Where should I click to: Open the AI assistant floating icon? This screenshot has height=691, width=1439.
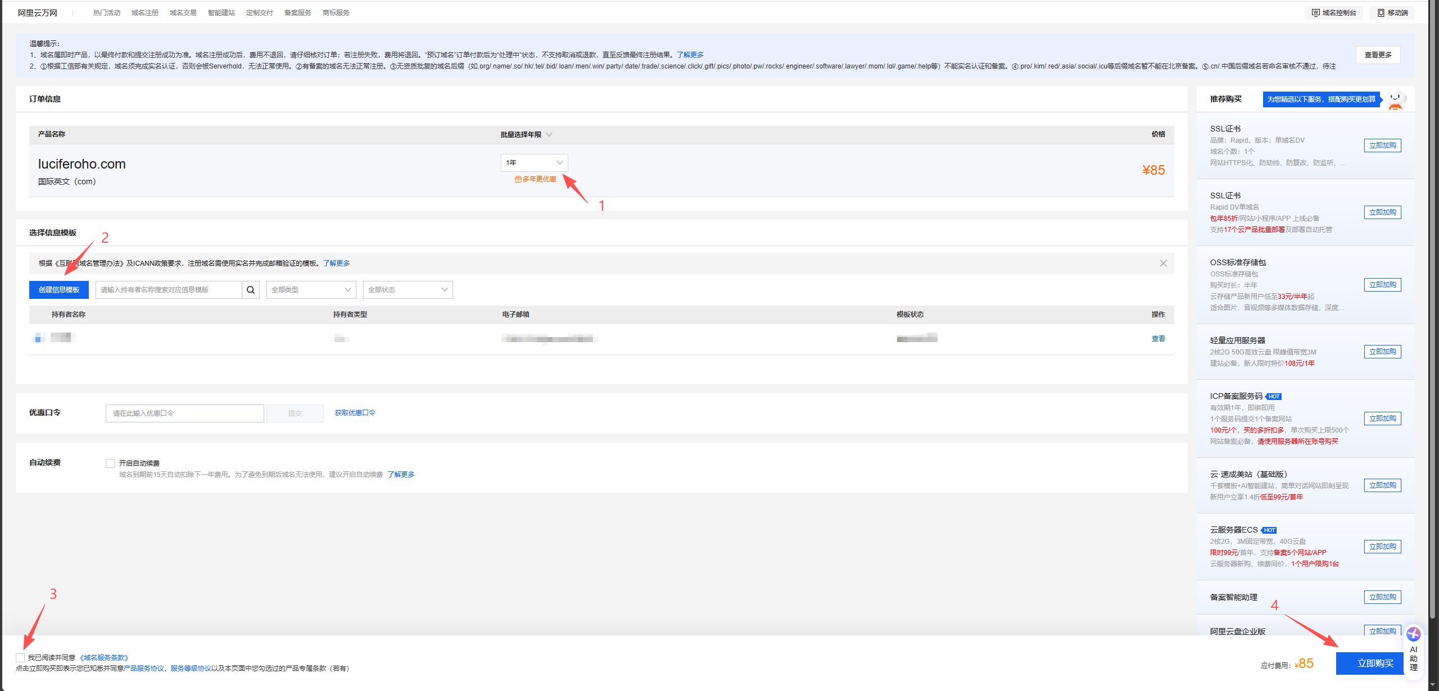point(1413,635)
